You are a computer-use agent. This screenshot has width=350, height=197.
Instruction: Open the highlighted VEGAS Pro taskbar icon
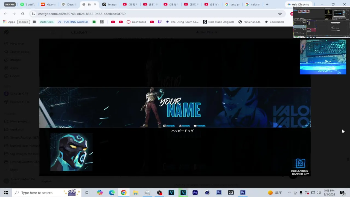(183, 193)
